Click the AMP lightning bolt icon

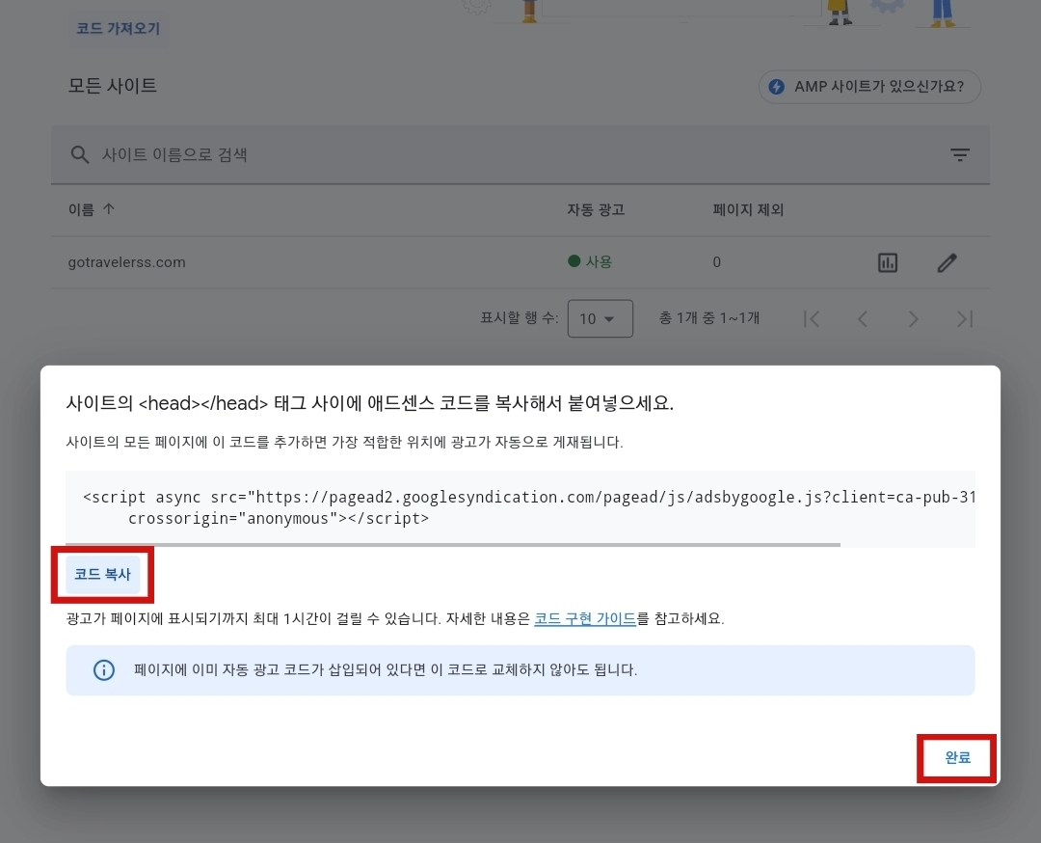click(776, 87)
